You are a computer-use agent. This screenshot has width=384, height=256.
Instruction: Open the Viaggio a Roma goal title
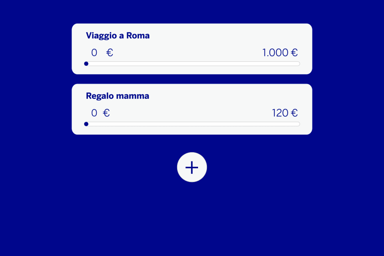118,36
